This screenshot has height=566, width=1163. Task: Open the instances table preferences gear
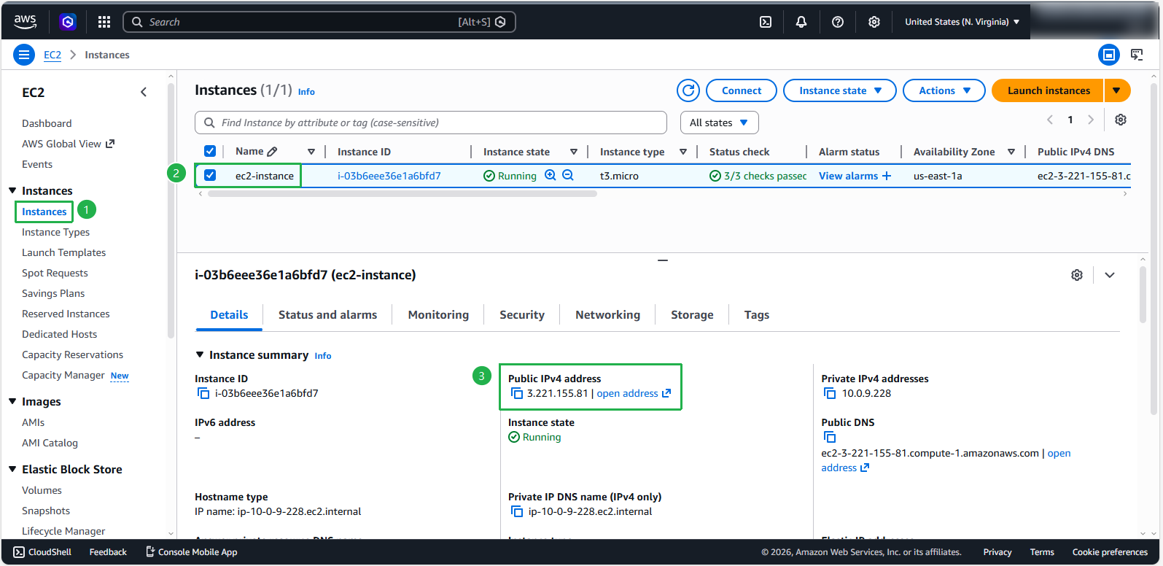click(x=1121, y=120)
